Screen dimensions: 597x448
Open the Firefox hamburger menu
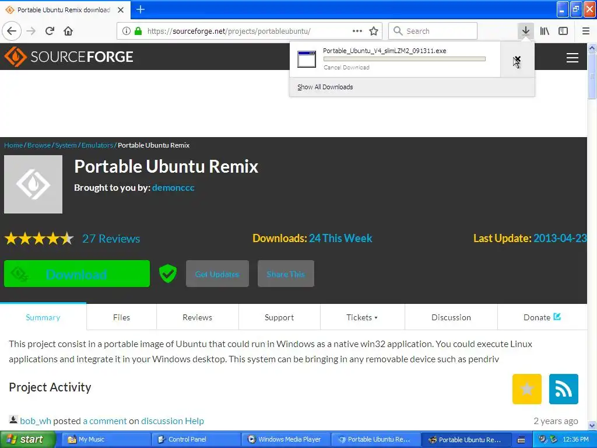tap(586, 31)
